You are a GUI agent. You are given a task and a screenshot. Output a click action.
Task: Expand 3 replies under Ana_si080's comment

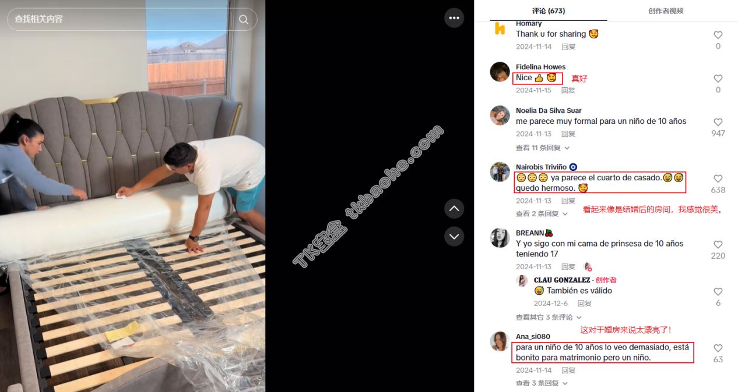(542, 383)
